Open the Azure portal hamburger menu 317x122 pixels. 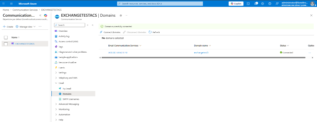(11, 4)
